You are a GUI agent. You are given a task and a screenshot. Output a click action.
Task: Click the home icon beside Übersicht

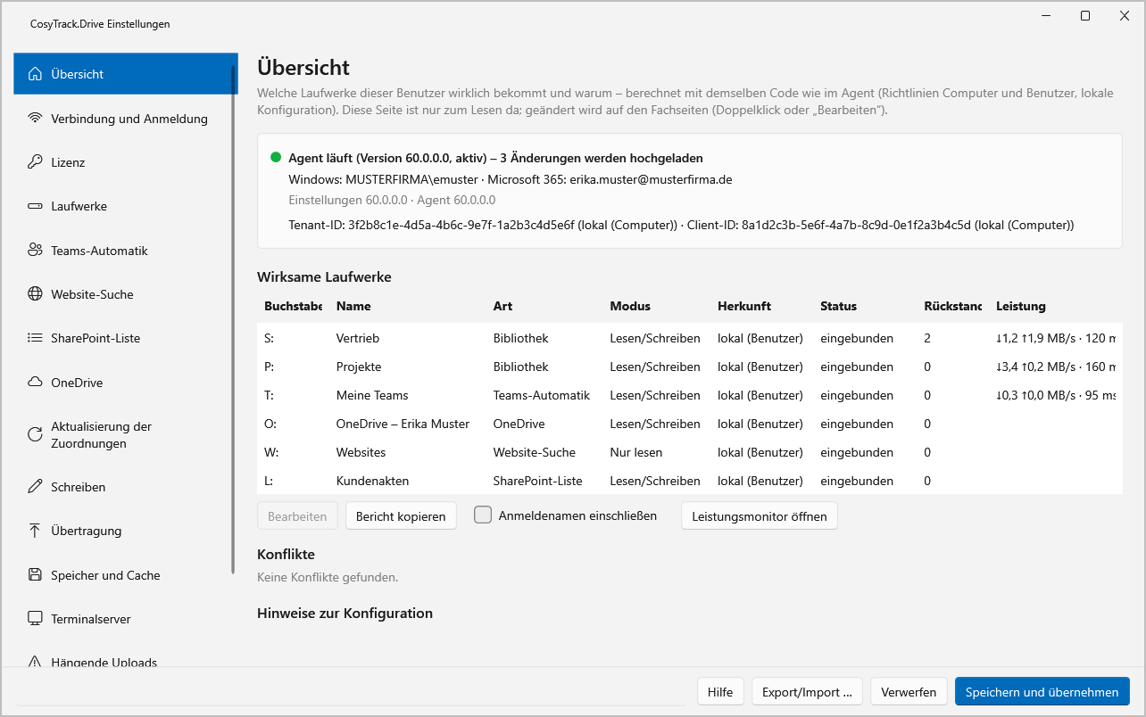coord(35,74)
